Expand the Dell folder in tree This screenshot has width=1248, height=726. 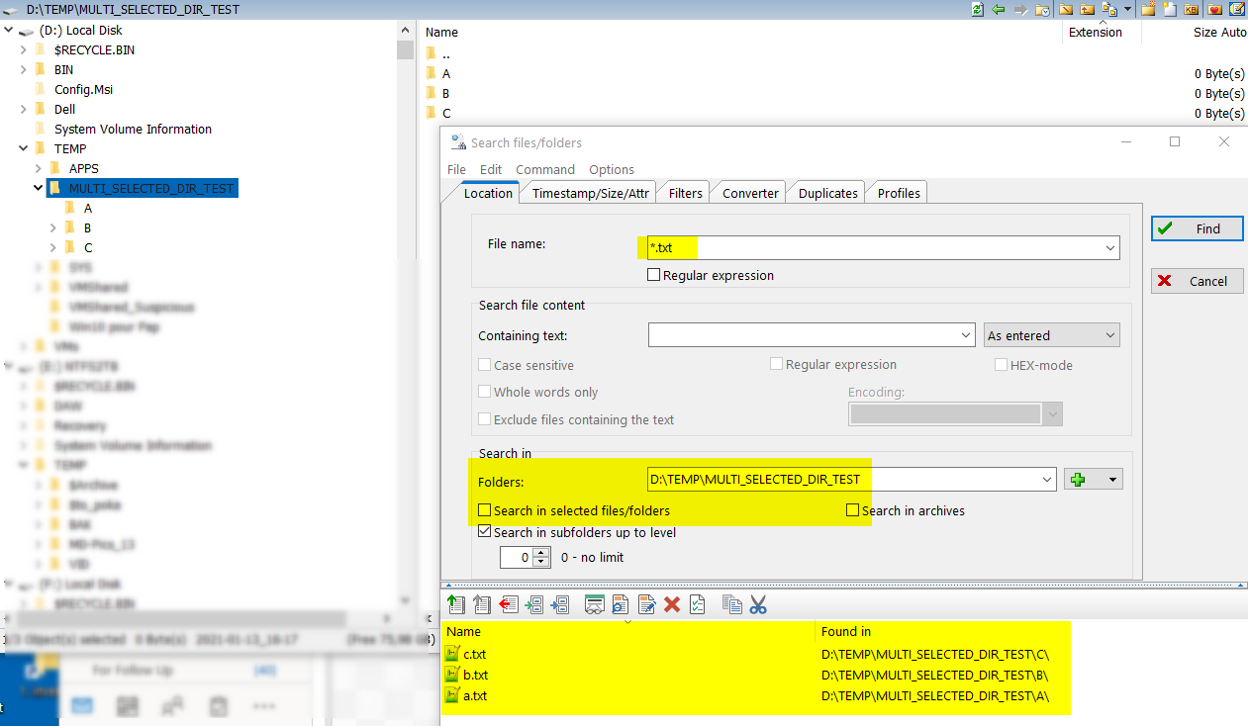tap(24, 109)
